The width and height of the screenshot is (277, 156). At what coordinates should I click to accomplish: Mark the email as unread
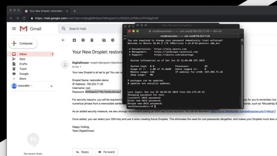(104, 40)
